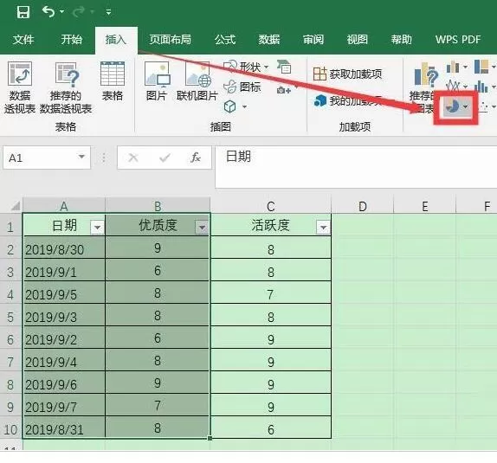Select row 5 header
497x463 pixels.
coord(10,315)
